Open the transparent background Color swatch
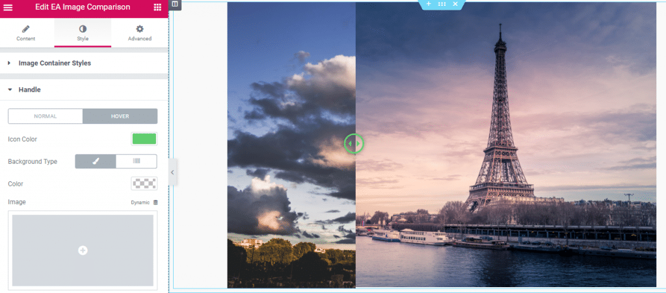Screen dimensions: 666x293 point(144,184)
